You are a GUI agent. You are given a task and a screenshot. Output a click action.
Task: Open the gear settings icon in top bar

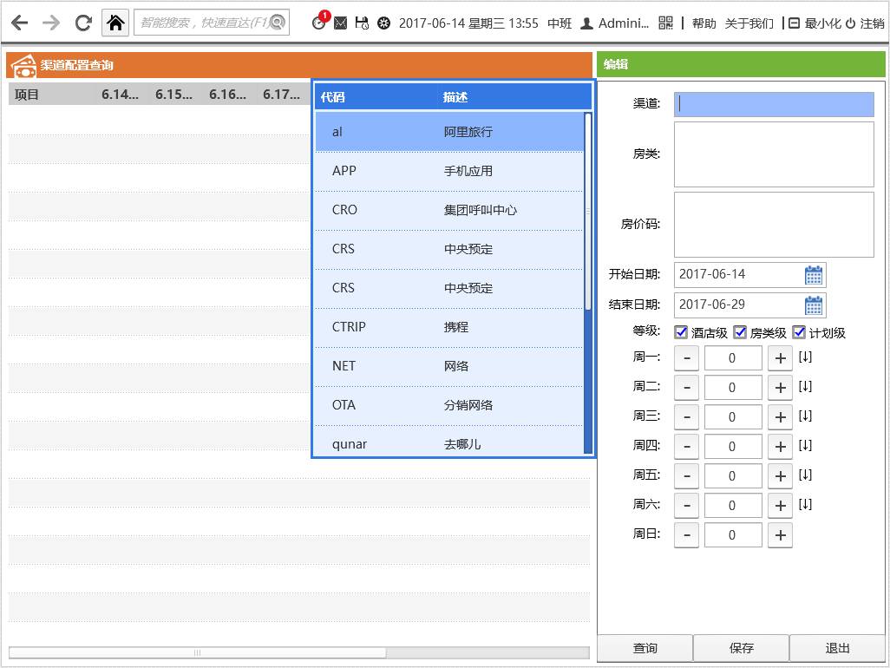[x=383, y=23]
